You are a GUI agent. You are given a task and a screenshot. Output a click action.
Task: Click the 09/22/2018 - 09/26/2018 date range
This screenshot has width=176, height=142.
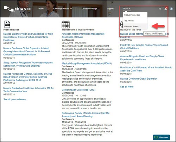[x=74, y=43]
